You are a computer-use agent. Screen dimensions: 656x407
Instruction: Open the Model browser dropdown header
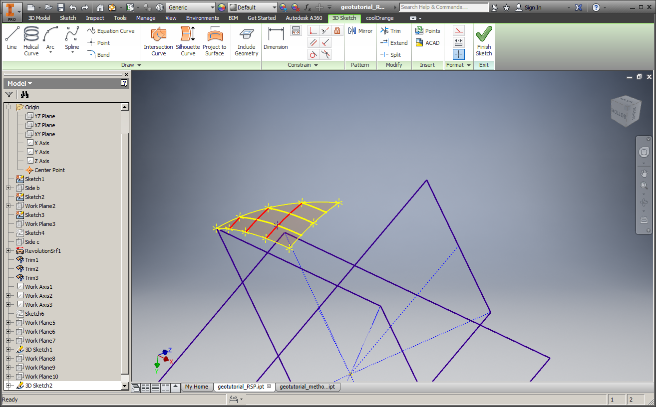20,83
